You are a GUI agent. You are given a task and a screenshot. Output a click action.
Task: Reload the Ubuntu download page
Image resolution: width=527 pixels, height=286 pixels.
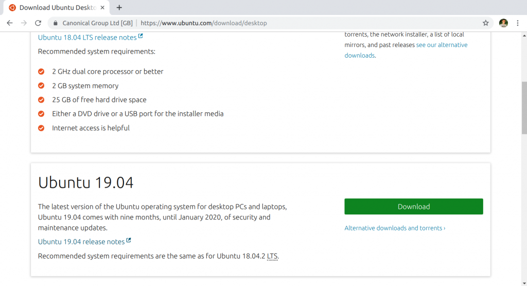38,23
